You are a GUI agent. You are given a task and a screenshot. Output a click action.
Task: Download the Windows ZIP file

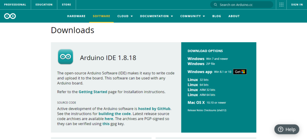[201, 64]
